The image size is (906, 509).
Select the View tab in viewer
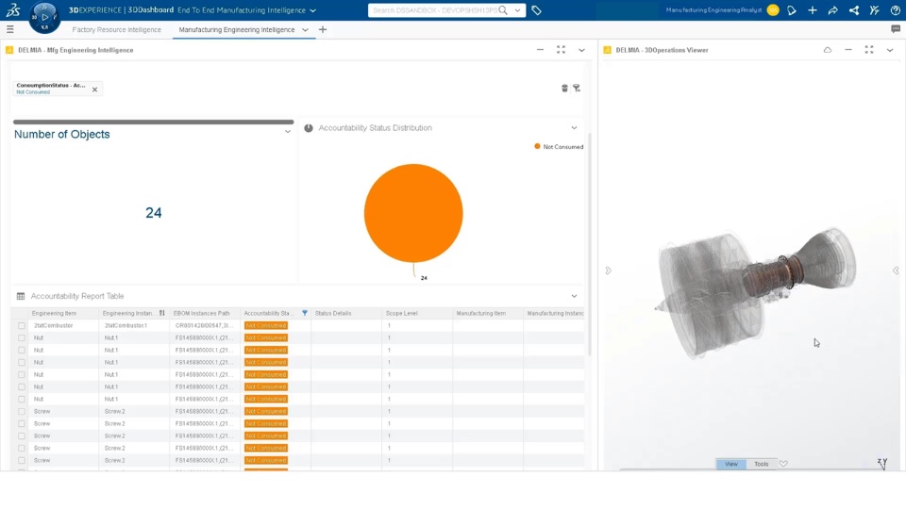[x=730, y=464]
